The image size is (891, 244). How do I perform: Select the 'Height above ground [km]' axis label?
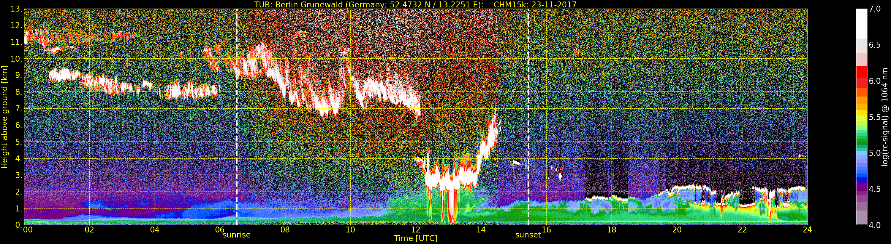click(4, 117)
